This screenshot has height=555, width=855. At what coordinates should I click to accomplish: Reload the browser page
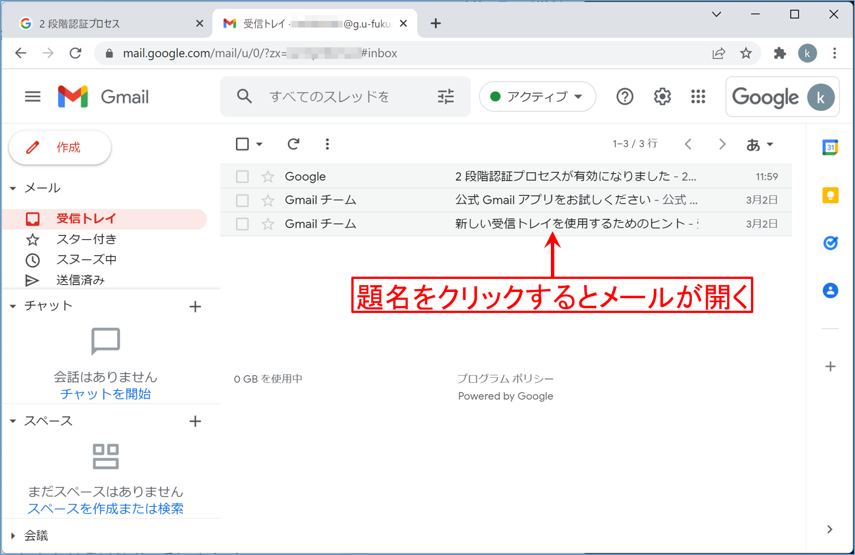point(75,53)
